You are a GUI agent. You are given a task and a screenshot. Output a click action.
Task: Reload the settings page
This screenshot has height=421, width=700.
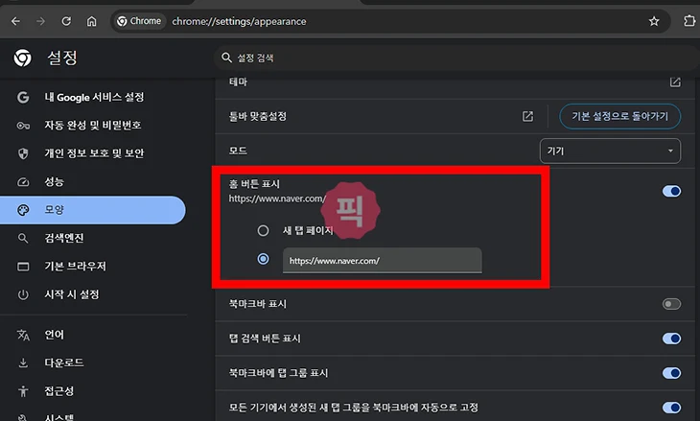[66, 21]
